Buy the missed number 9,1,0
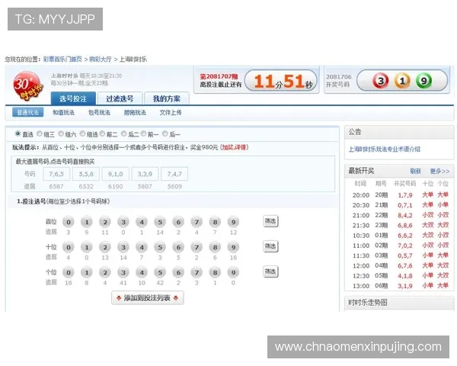This screenshot has height=366, width=457. point(116,175)
